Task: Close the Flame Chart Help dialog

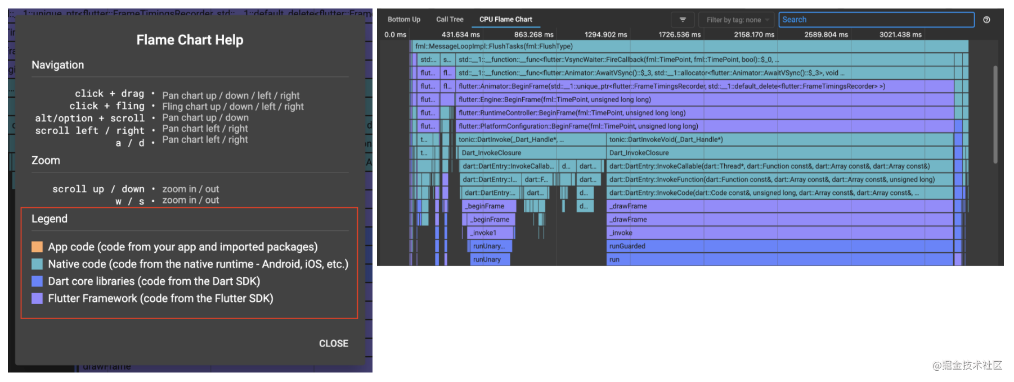Action: (x=333, y=343)
